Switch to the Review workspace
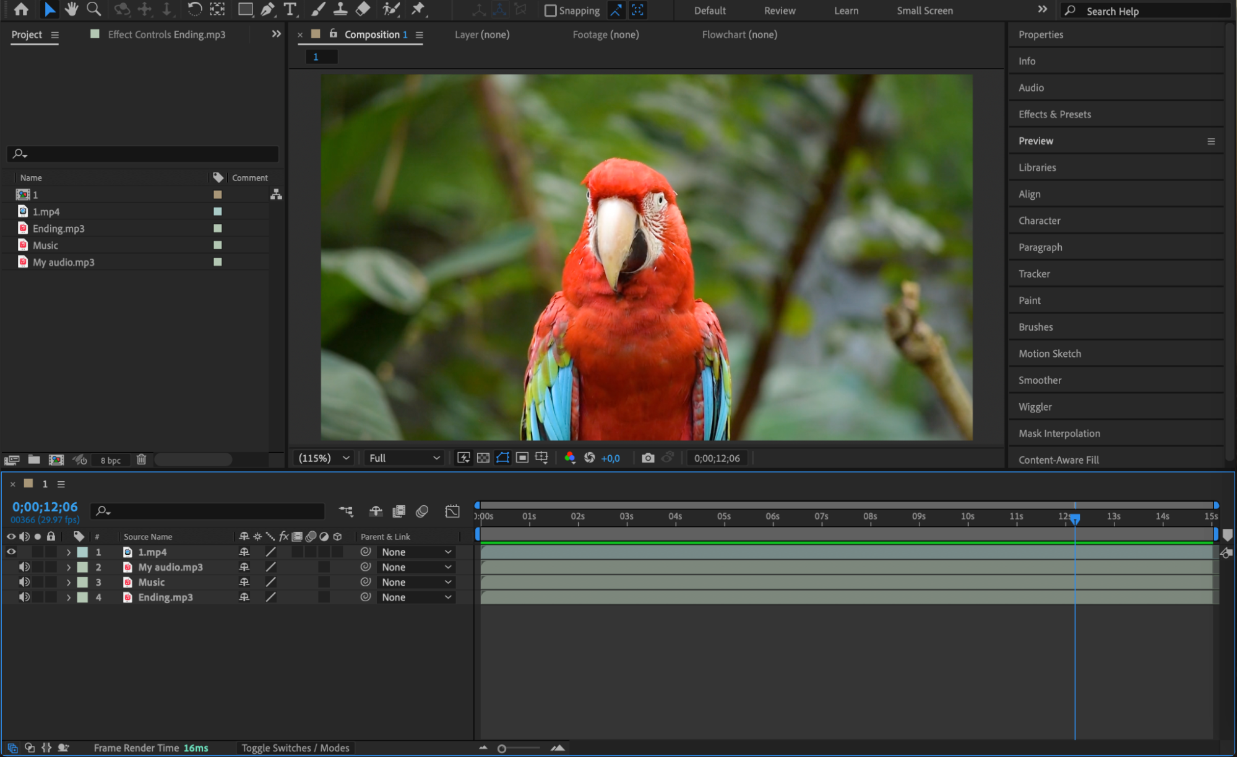This screenshot has width=1237, height=757. coord(779,11)
